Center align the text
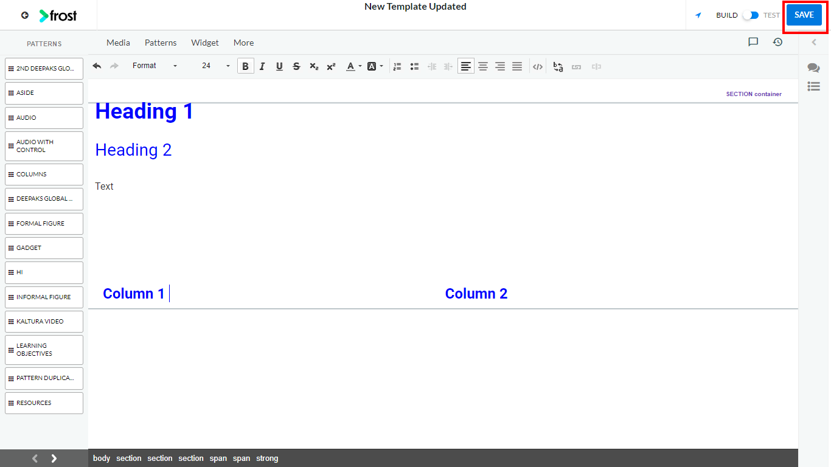The width and height of the screenshot is (831, 467). coord(483,66)
